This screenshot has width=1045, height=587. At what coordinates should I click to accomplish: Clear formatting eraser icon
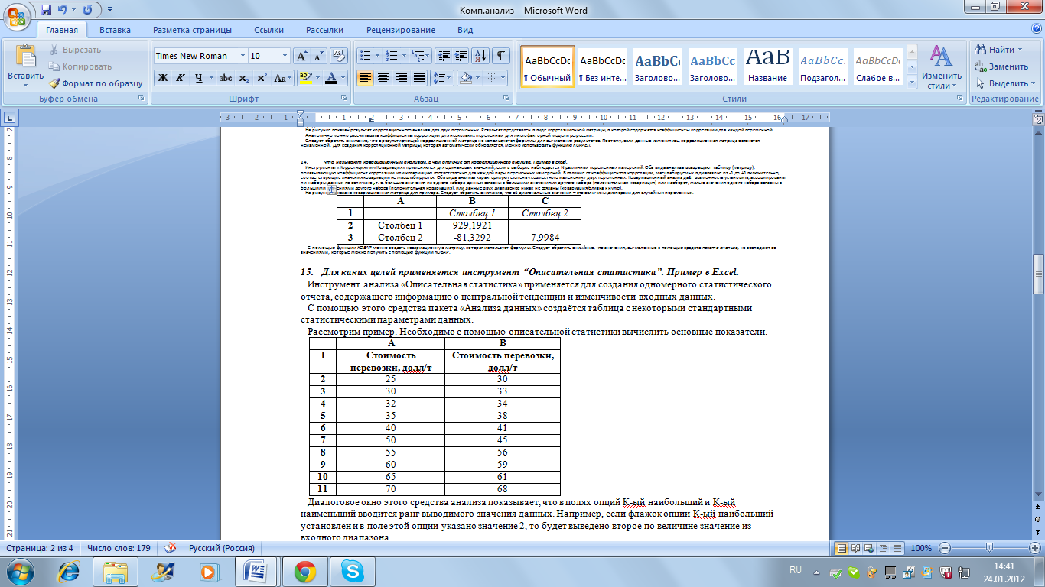pos(339,56)
